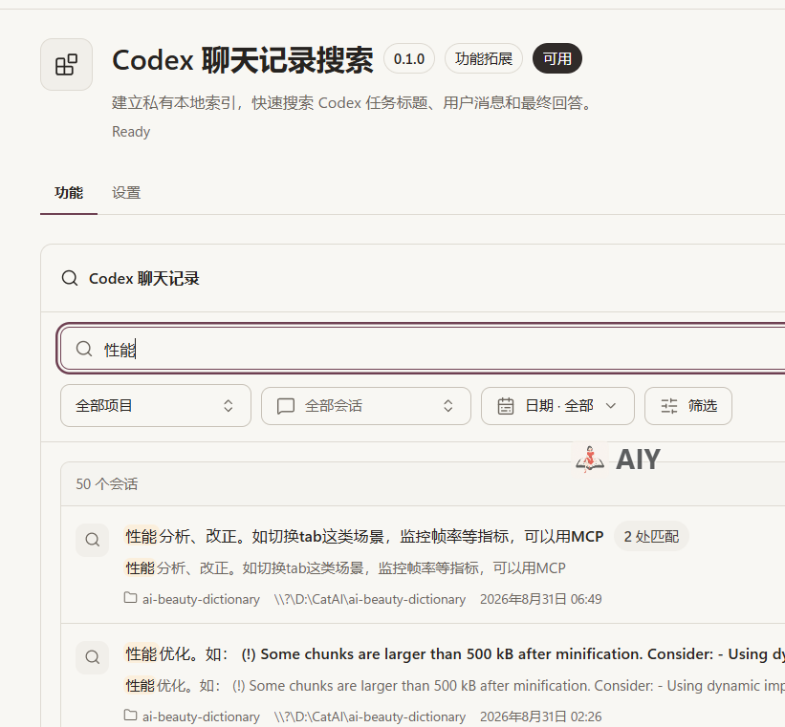The width and height of the screenshot is (785, 727).
Task: Open the 性能优化 chunks conversation title
Action: click(x=454, y=654)
